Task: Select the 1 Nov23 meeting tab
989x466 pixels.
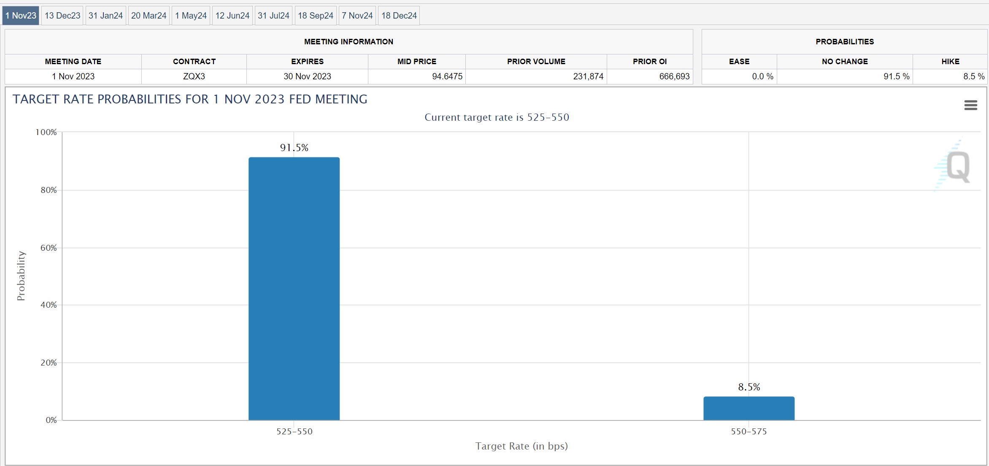Action: pos(21,16)
